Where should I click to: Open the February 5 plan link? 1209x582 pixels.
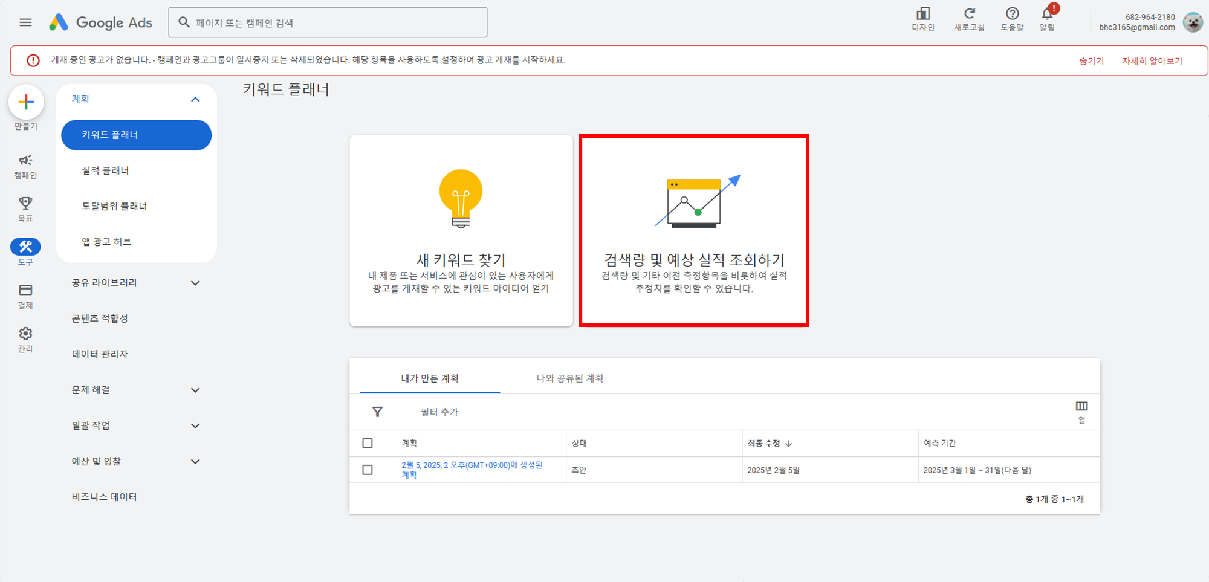click(472, 465)
